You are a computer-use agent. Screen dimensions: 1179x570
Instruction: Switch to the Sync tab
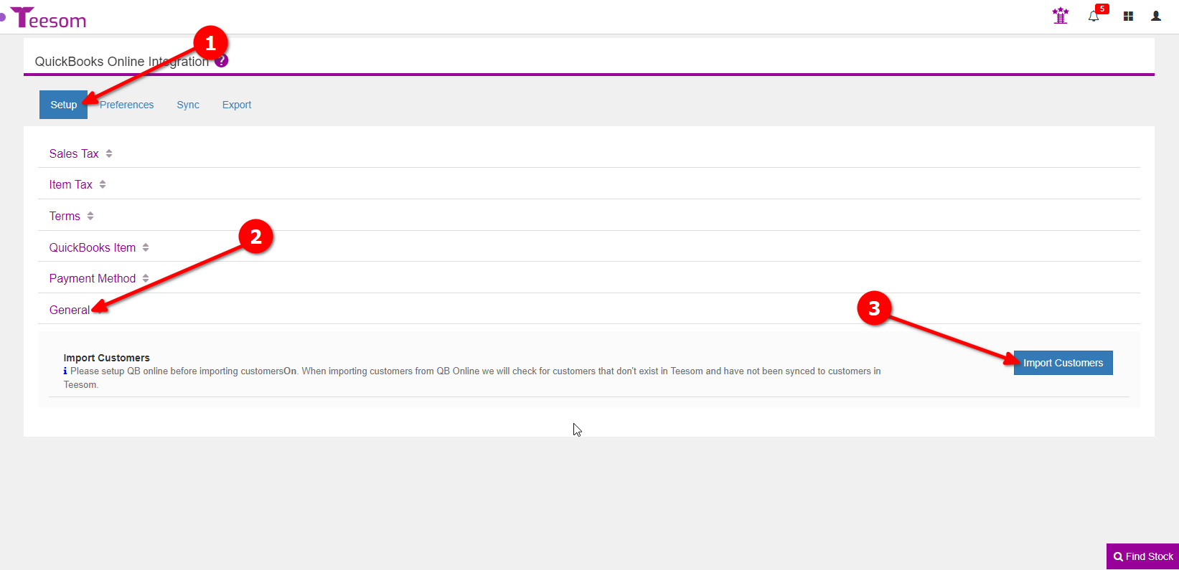point(188,105)
